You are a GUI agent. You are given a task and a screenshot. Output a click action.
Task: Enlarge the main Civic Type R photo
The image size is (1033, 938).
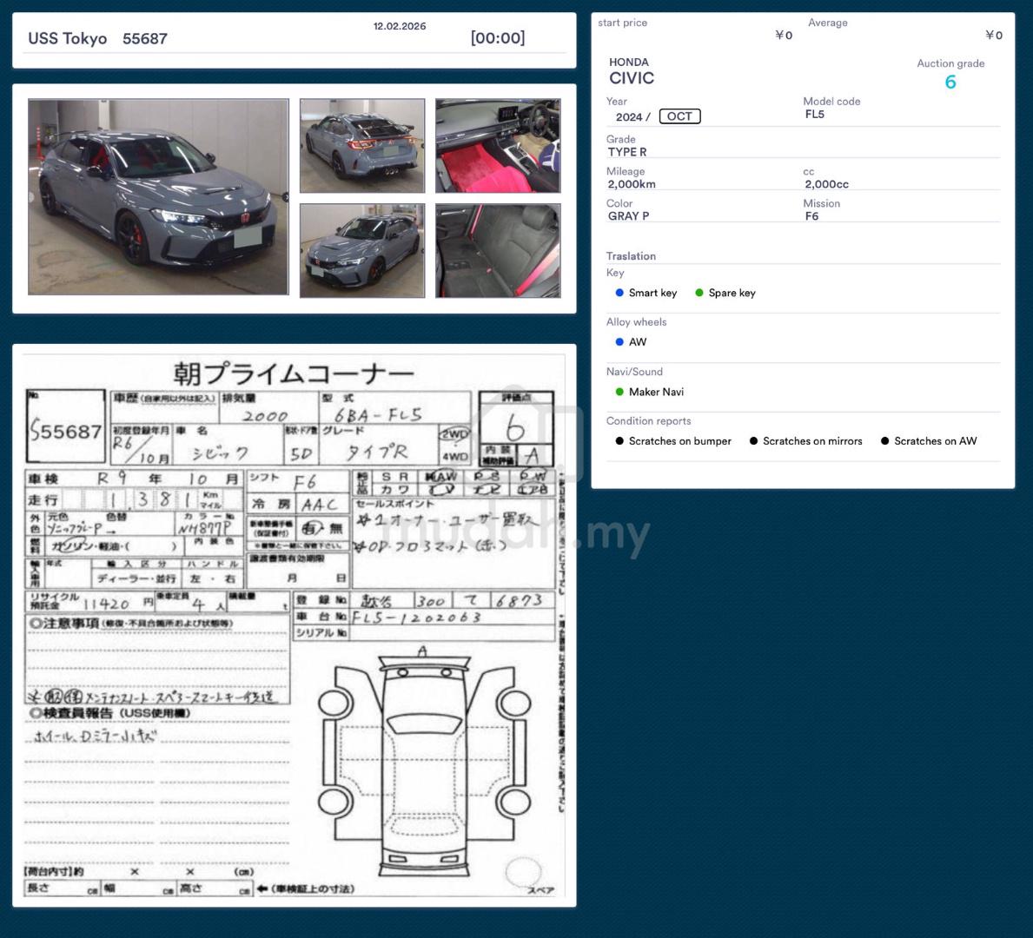click(158, 197)
